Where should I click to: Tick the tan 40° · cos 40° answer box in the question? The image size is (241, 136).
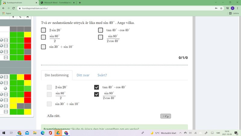click(101, 30)
